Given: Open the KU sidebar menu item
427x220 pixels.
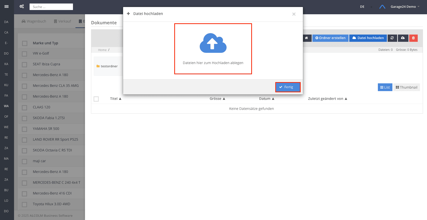Looking at the screenshot, I should pos(6,85).
